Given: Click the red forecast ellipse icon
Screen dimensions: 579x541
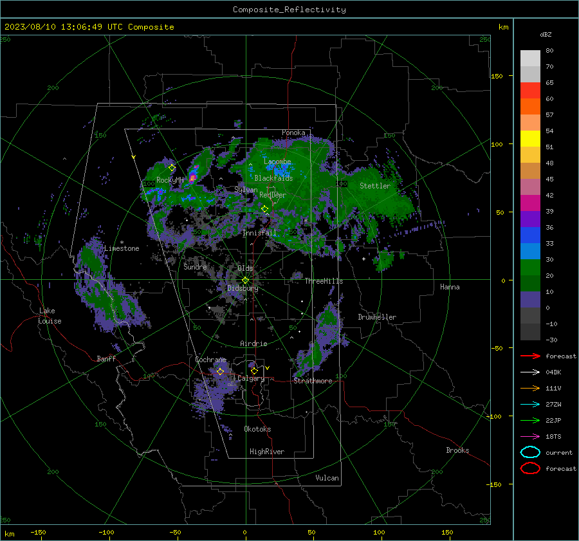Looking at the screenshot, I should [530, 468].
